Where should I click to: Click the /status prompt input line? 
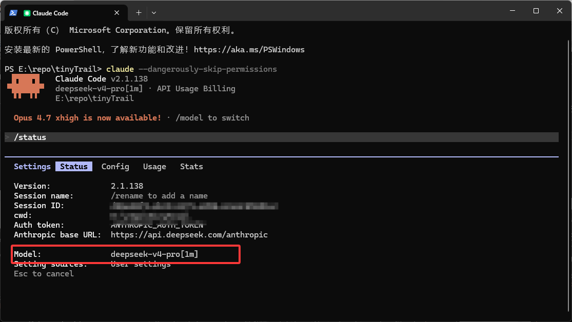tap(282, 137)
